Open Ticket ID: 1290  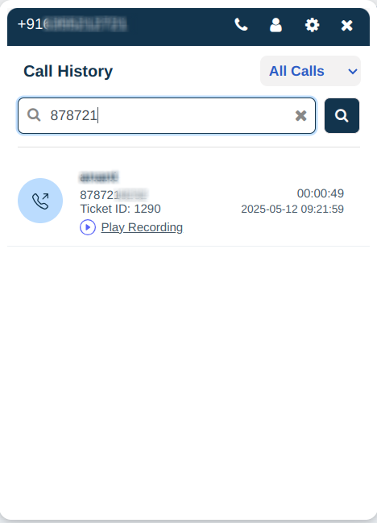pyautogui.click(x=120, y=209)
